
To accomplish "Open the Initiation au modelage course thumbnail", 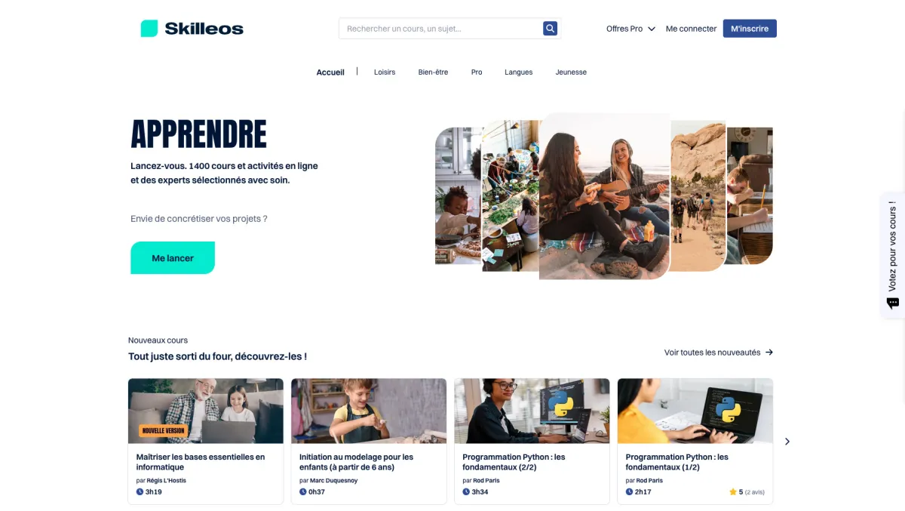I will [369, 411].
